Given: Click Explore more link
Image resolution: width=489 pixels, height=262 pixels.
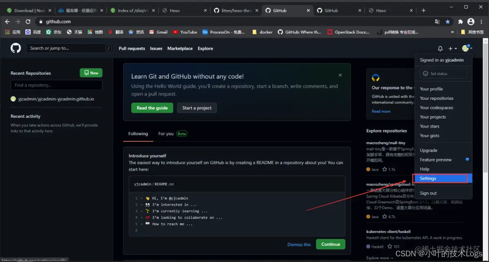Looking at the screenshot, I should (380, 258).
